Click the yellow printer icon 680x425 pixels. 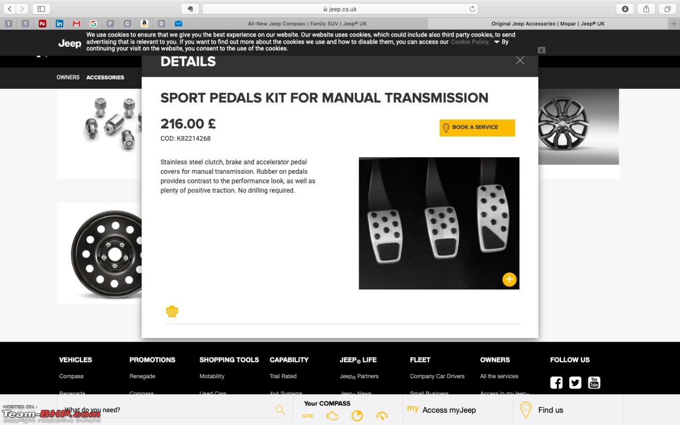(x=172, y=311)
